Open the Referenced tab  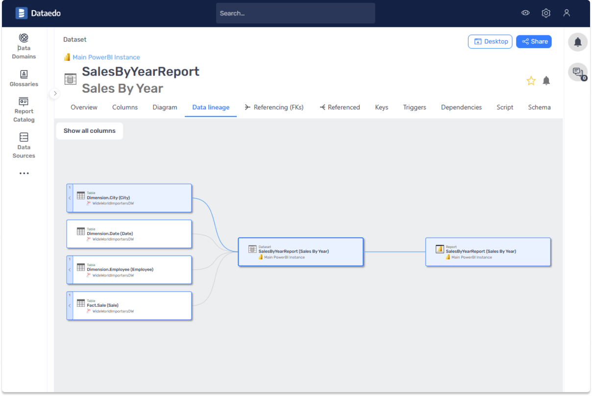pyautogui.click(x=340, y=107)
